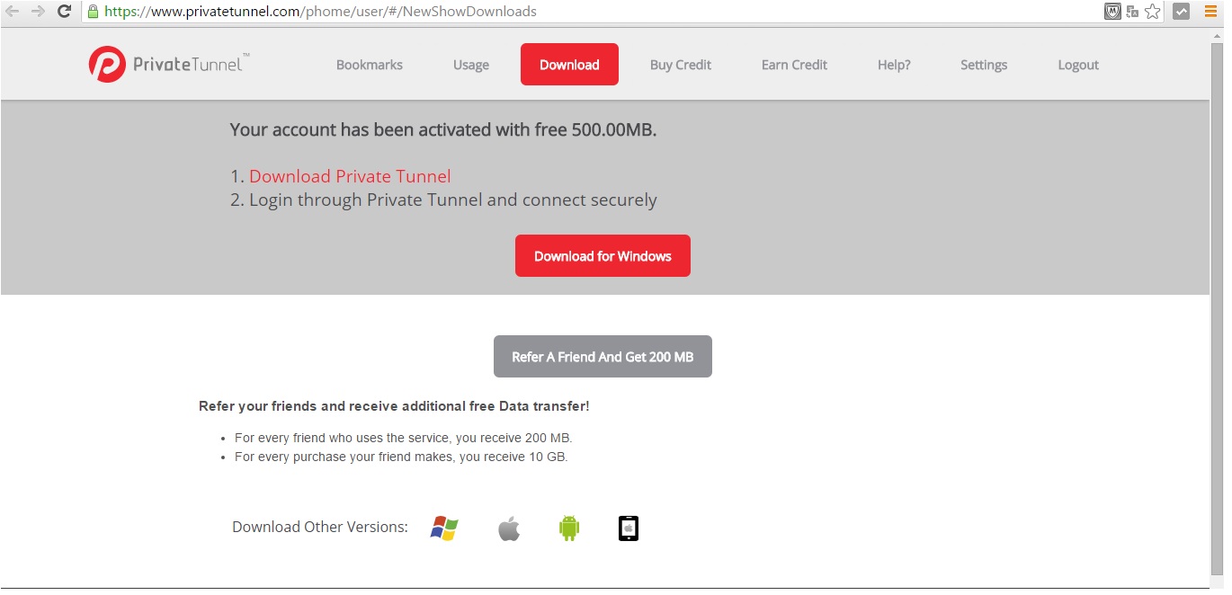Reload the page with the refresh icon
The height and width of the screenshot is (595, 1232).
pos(64,12)
